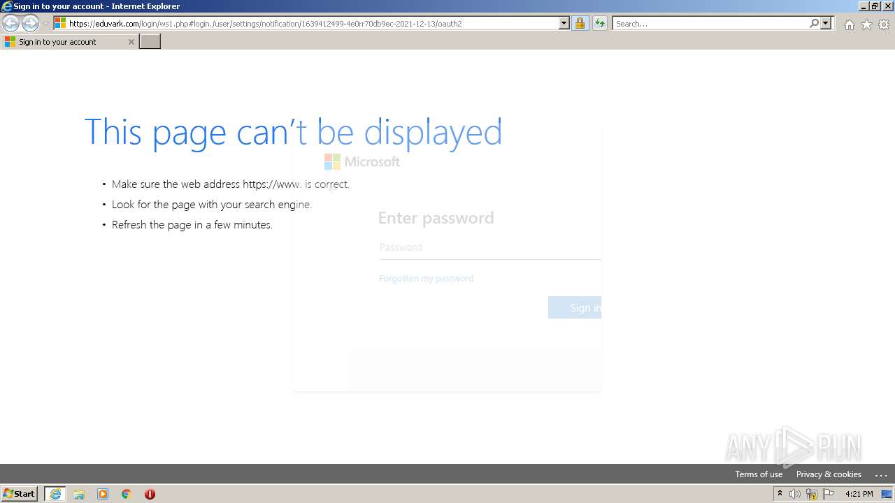Image resolution: width=895 pixels, height=503 pixels.
Task: Show hidden tray icons arrow
Action: click(x=780, y=493)
